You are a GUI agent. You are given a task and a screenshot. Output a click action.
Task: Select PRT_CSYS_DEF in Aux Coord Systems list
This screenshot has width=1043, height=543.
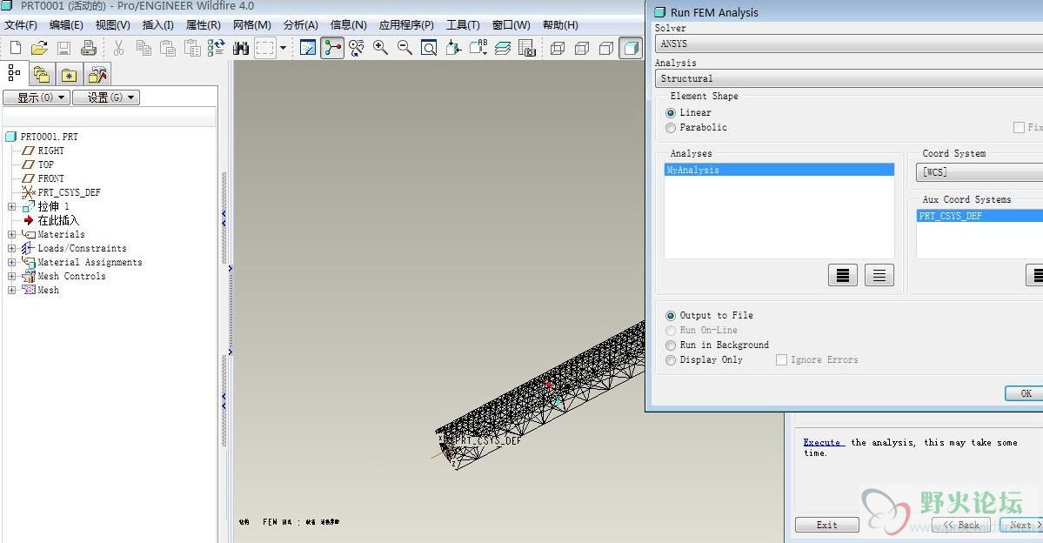tap(979, 216)
